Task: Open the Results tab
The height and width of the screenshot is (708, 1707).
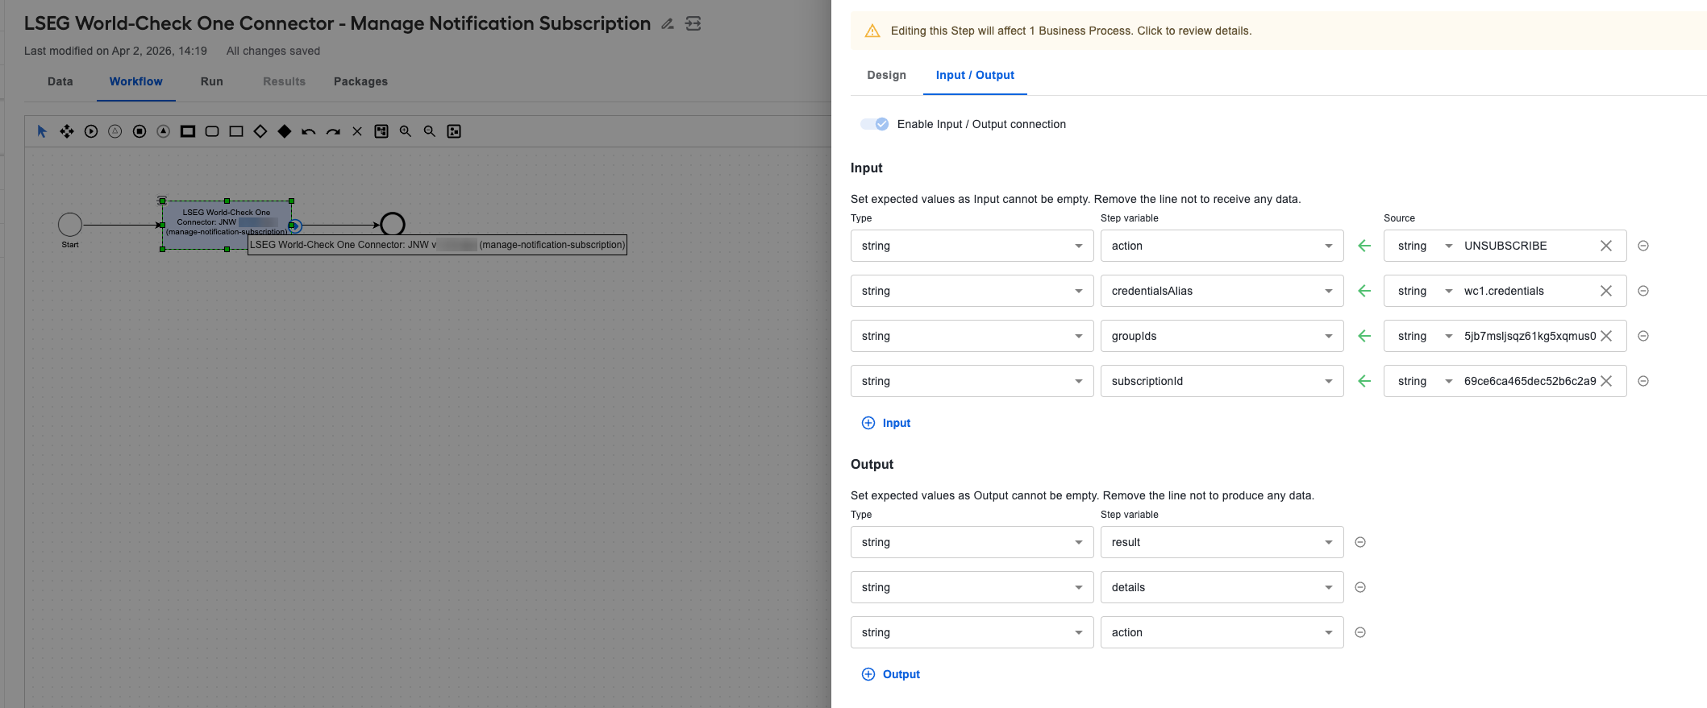Action: [x=284, y=81]
